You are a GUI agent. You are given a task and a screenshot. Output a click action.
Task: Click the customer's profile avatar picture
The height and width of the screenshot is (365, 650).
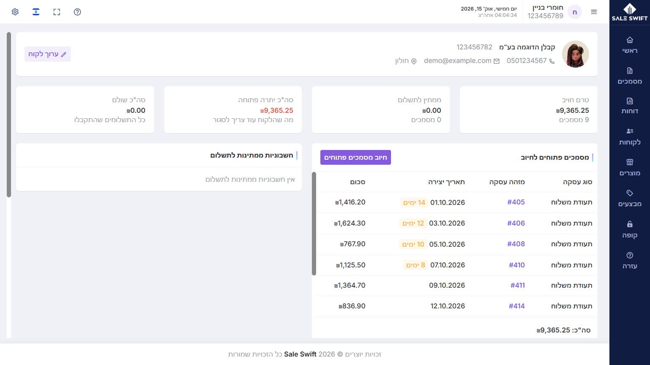[x=576, y=54]
